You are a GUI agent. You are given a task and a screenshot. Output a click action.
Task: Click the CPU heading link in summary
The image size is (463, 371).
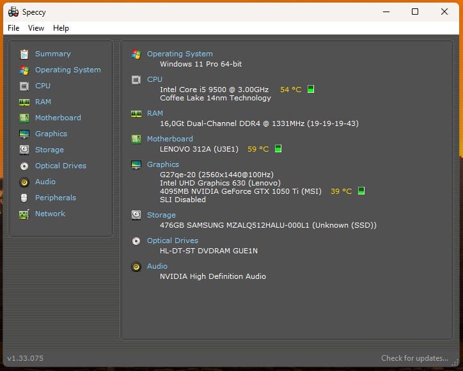point(155,79)
